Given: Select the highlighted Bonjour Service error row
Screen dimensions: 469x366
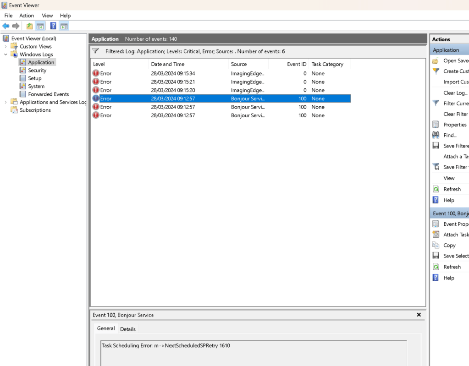Looking at the screenshot, I should (x=221, y=98).
